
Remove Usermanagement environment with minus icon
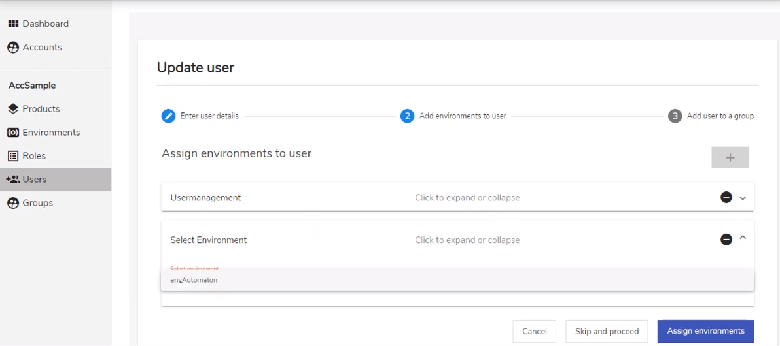(726, 198)
